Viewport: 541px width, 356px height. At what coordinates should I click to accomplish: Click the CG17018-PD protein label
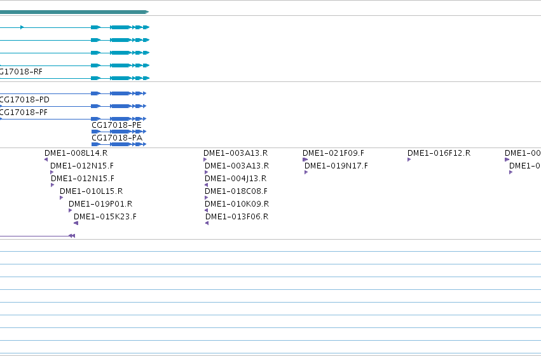click(25, 100)
